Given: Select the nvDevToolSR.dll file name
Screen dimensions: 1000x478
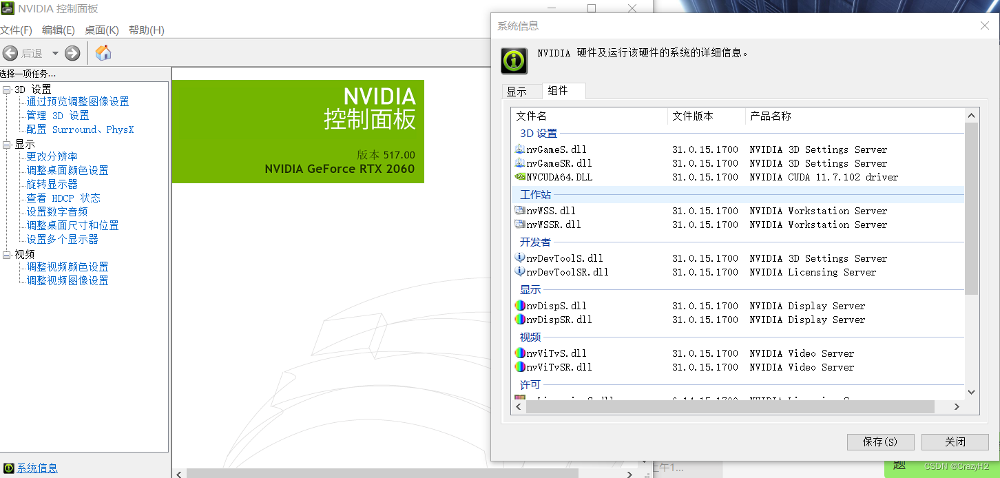Looking at the screenshot, I should [567, 272].
